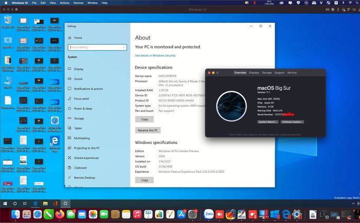Launch Safari from the macOS dock

[38, 214]
